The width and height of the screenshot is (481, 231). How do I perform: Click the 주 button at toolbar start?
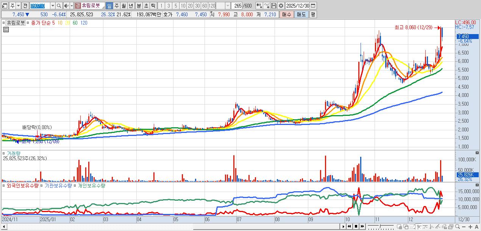(12, 6)
